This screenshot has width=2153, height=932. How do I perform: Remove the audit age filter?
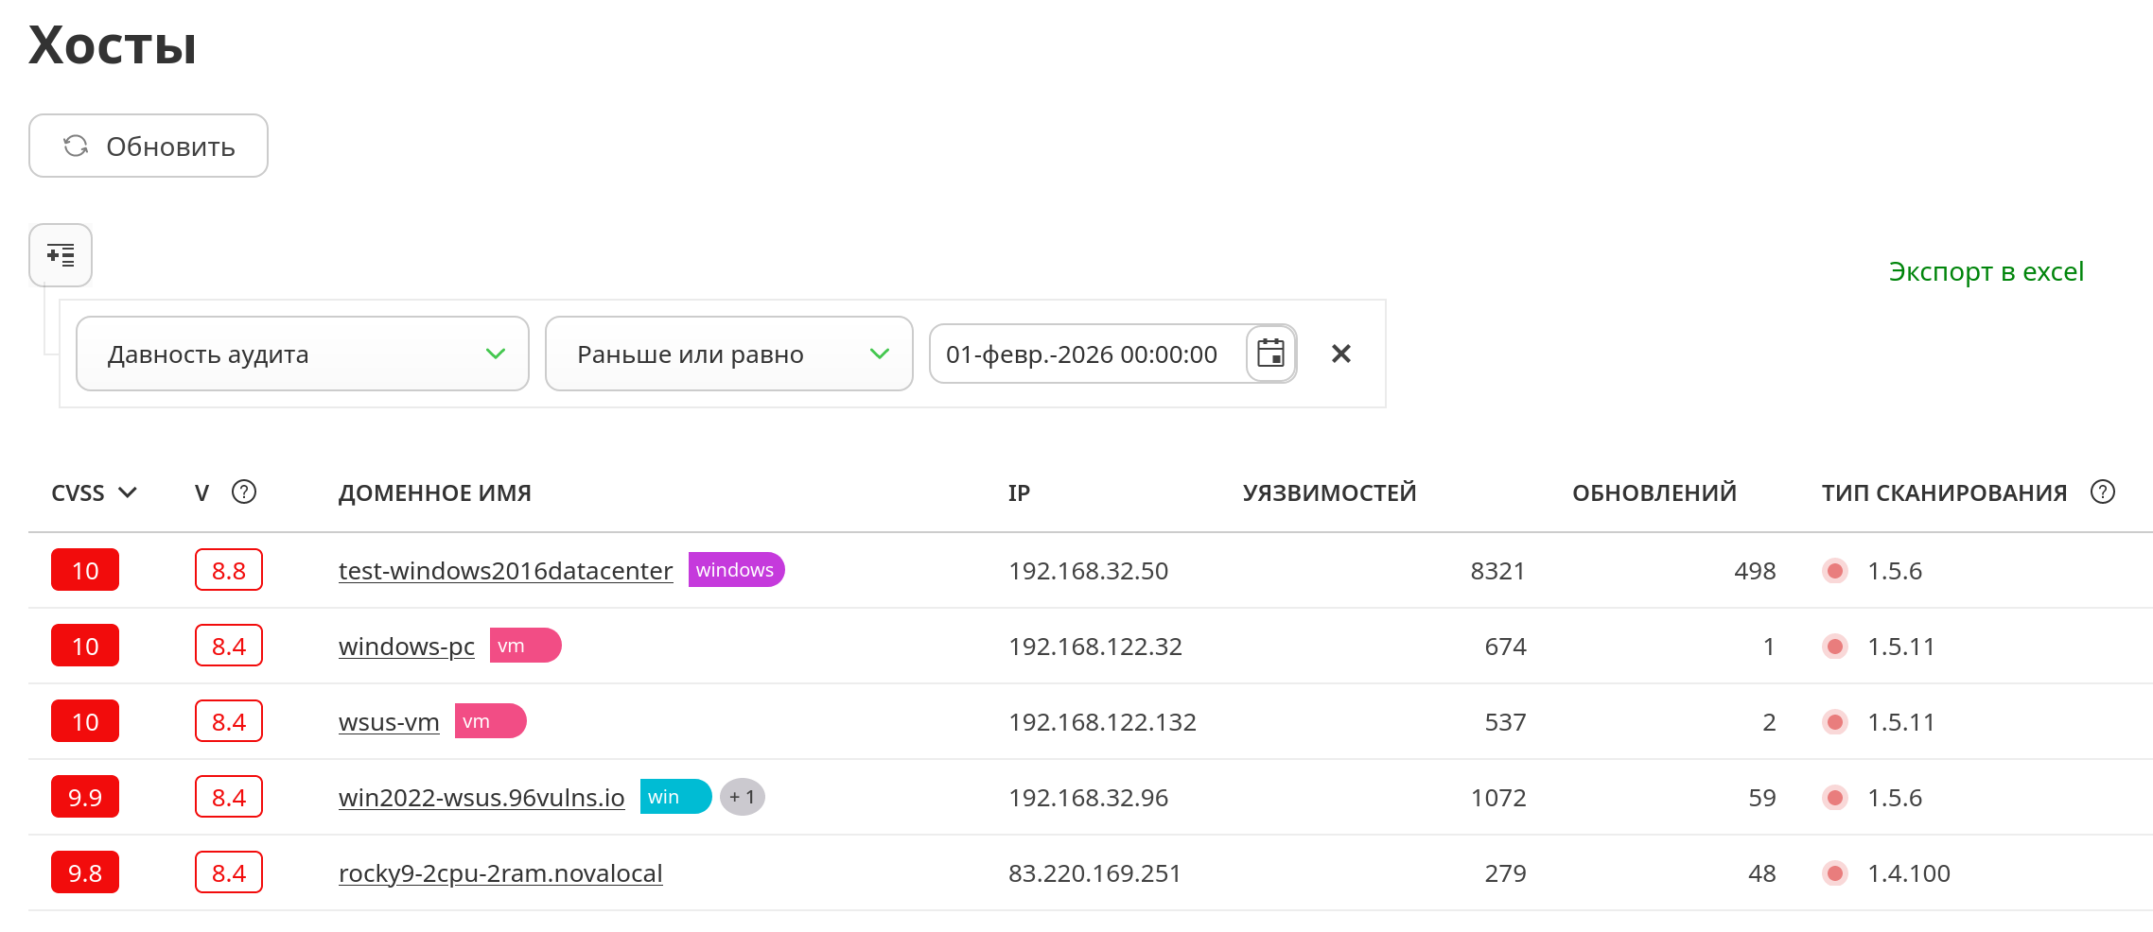click(1340, 354)
